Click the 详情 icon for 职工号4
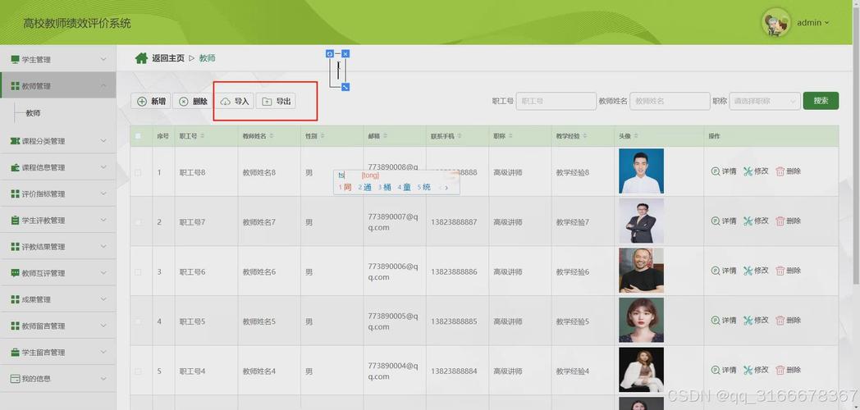 click(716, 370)
